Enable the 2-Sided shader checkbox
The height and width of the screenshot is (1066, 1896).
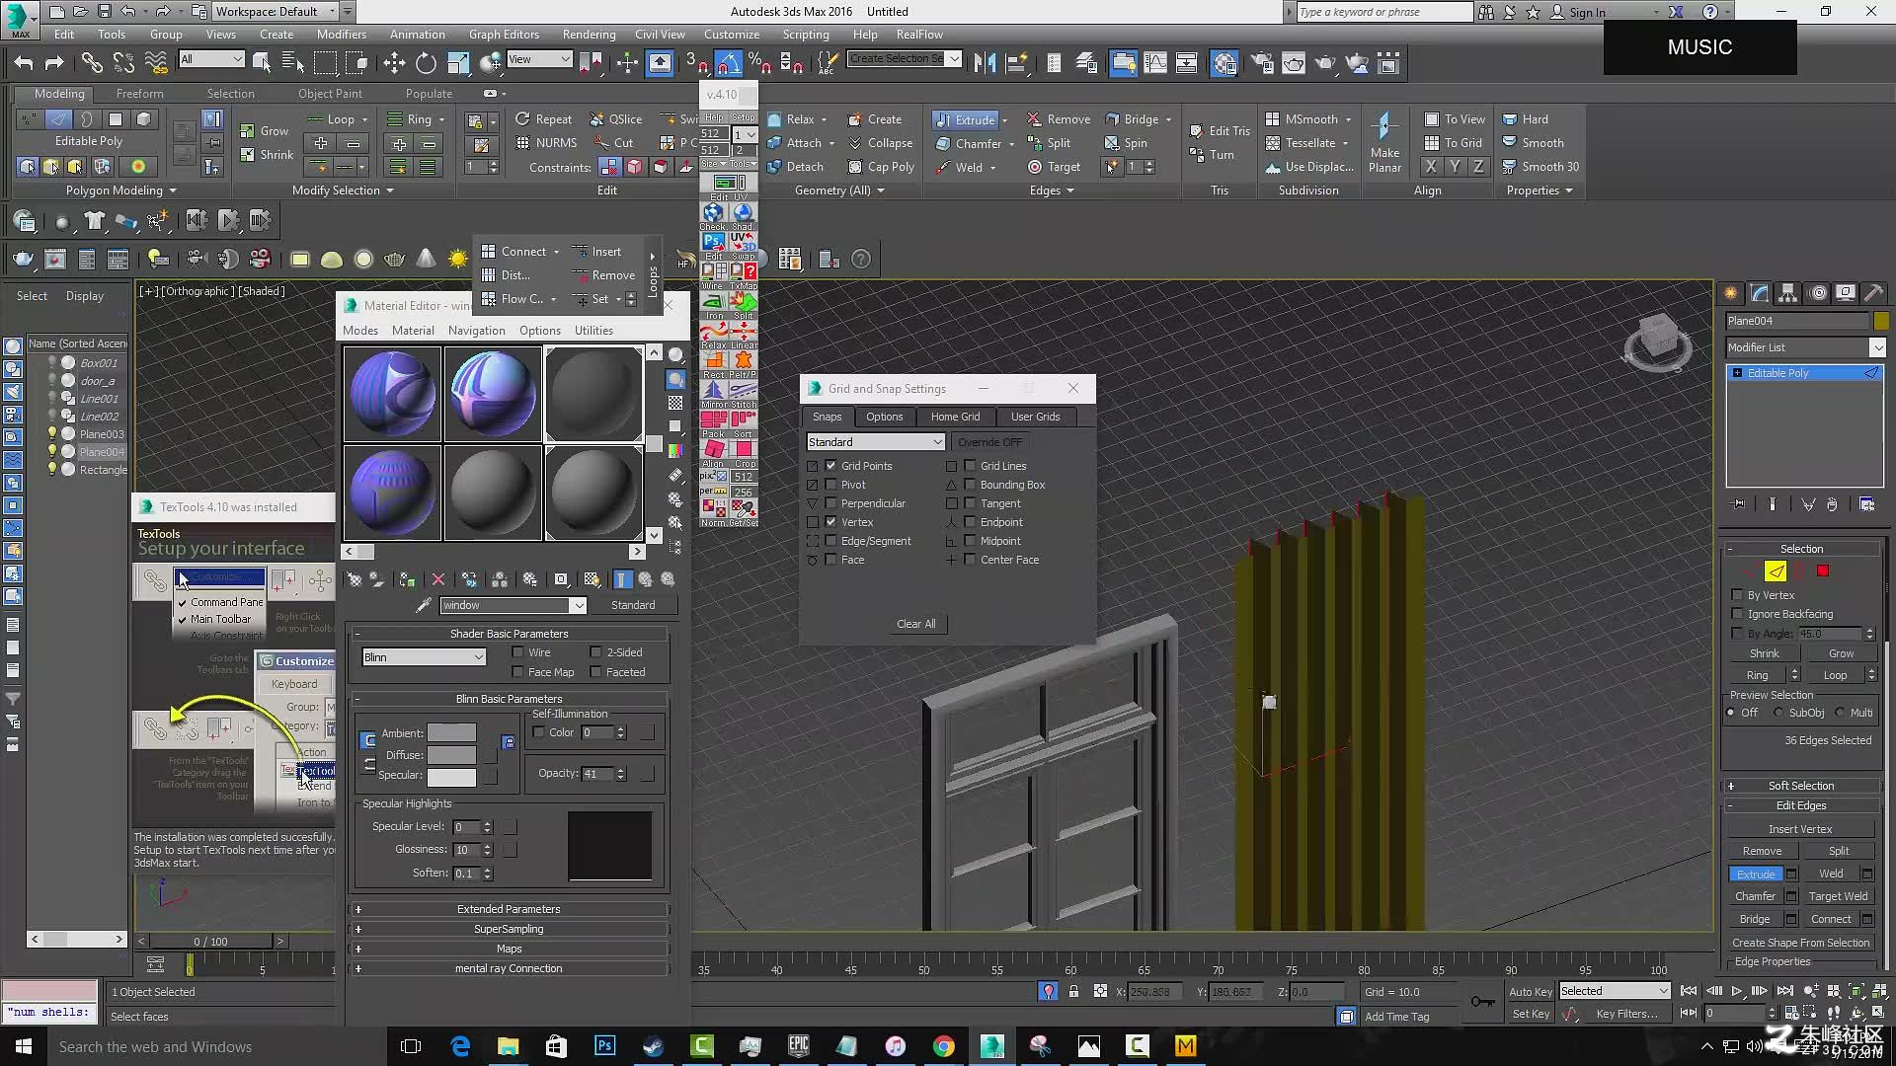click(596, 652)
